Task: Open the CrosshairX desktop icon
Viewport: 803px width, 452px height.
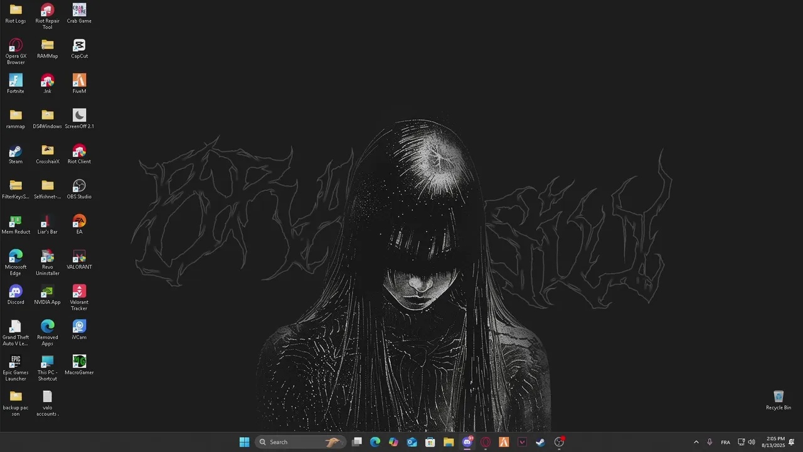Action: tap(48, 154)
